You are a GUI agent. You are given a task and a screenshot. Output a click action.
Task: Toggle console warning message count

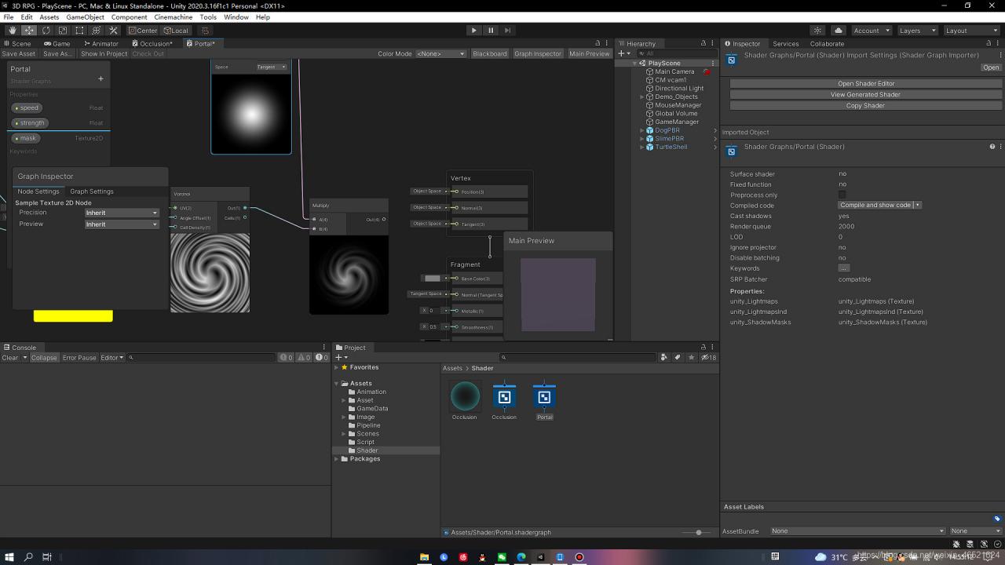[305, 357]
